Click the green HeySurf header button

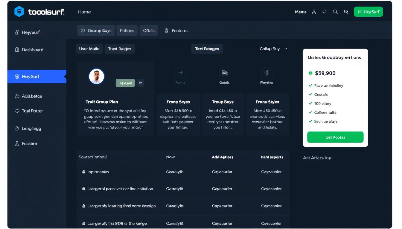368,12
